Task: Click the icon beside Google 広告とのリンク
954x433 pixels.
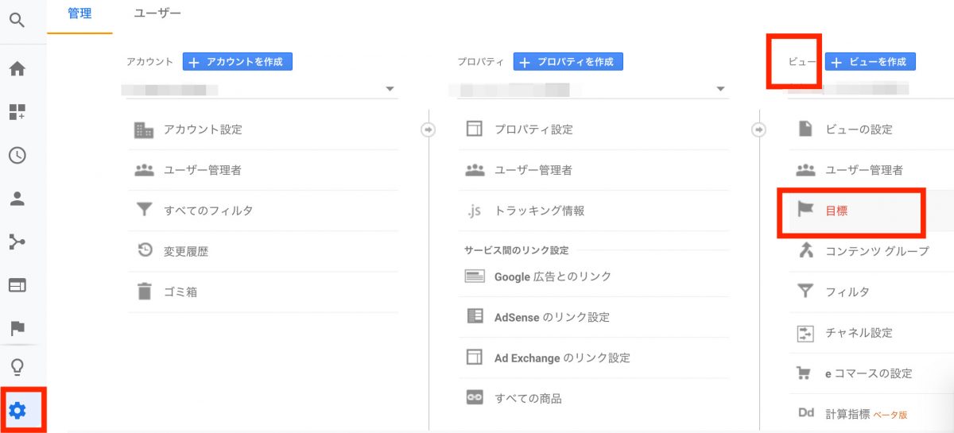Action: [x=475, y=276]
